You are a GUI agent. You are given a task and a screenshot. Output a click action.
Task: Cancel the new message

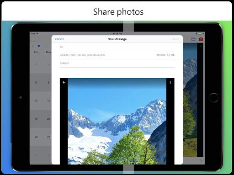tap(59, 39)
